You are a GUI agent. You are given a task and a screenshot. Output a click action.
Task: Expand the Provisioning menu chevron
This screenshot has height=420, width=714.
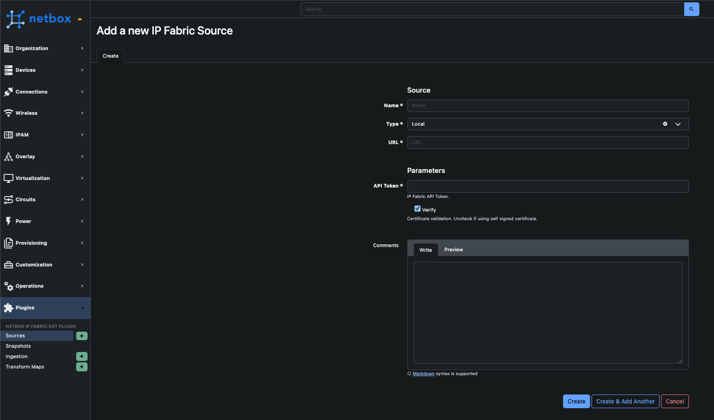pyautogui.click(x=82, y=243)
